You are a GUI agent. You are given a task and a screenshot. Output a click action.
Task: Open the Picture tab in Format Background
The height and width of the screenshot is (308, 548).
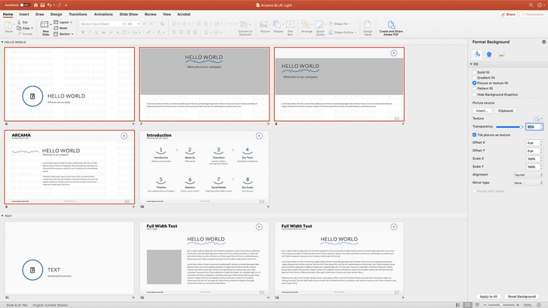point(501,54)
